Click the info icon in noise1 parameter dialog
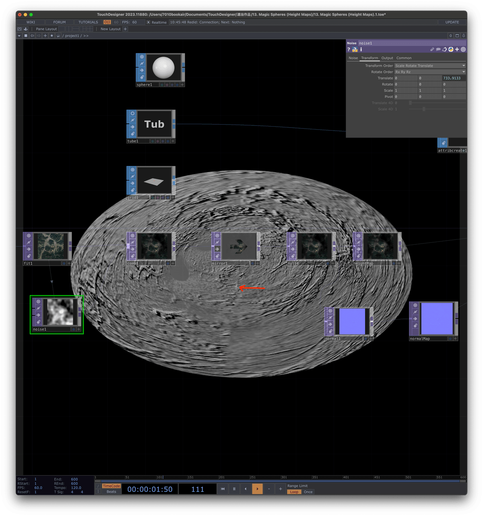The height and width of the screenshot is (516, 483). click(x=361, y=49)
